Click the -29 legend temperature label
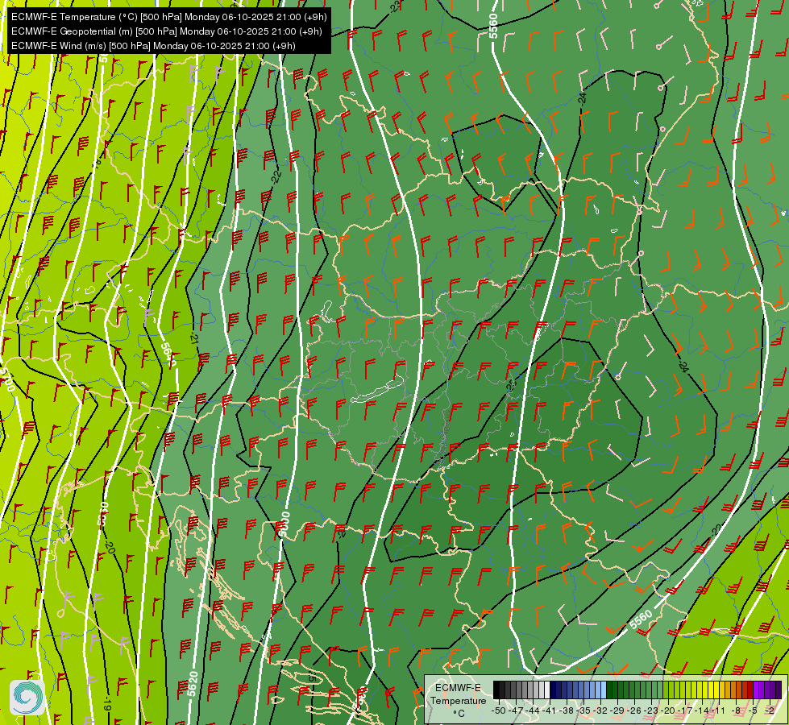The height and width of the screenshot is (725, 789). 617,710
